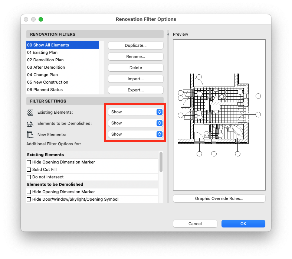The image size is (292, 259).
Task: Collapse the Preview panel with the arrow
Action: (x=168, y=34)
